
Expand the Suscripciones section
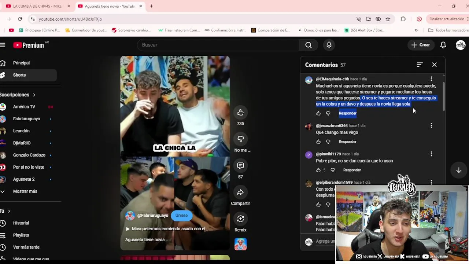(x=18, y=95)
